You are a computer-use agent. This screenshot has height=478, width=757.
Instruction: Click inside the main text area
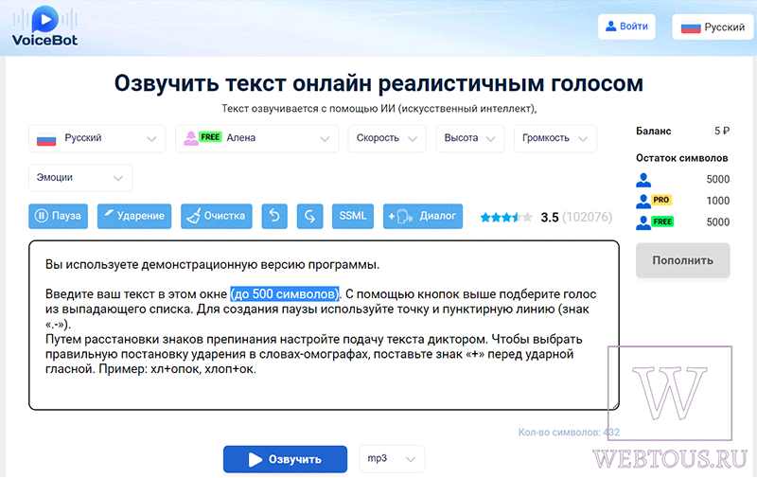(324, 325)
